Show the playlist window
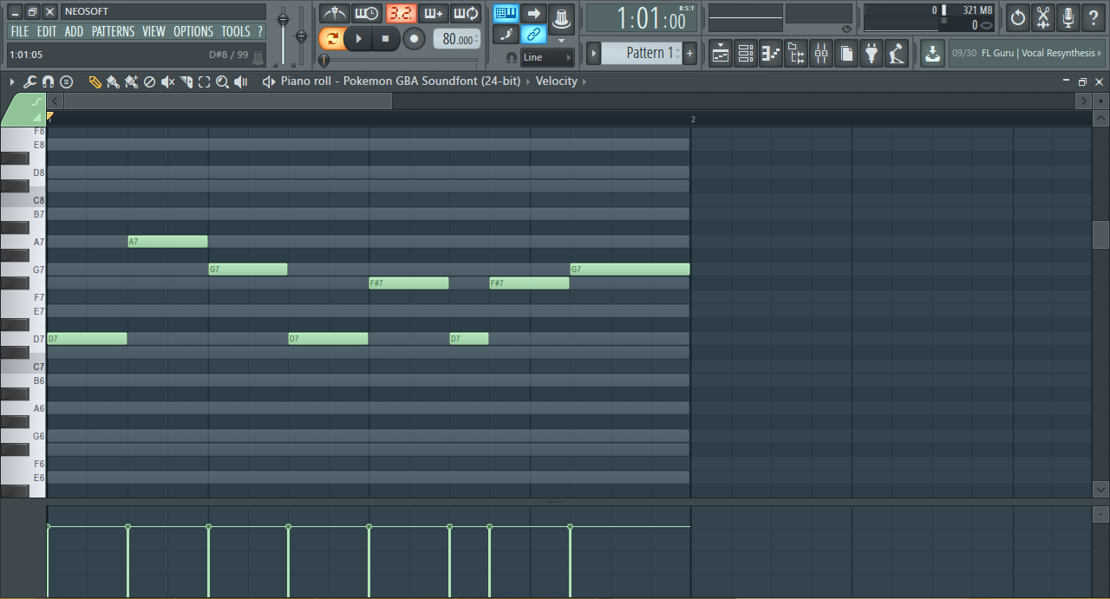Image resolution: width=1110 pixels, height=599 pixels. (x=721, y=54)
